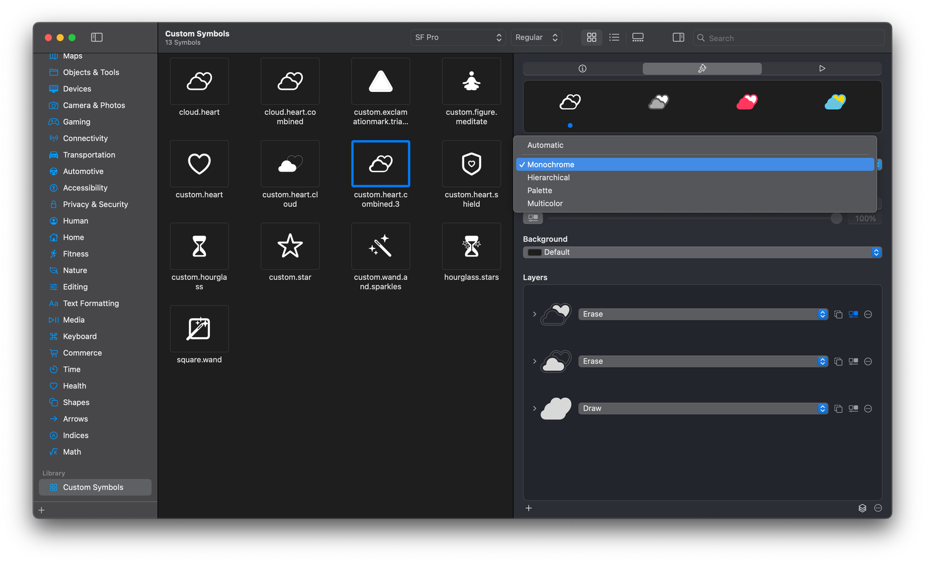The image size is (925, 562).
Task: Open the gallery view in the toolbar
Action: pyautogui.click(x=638, y=37)
